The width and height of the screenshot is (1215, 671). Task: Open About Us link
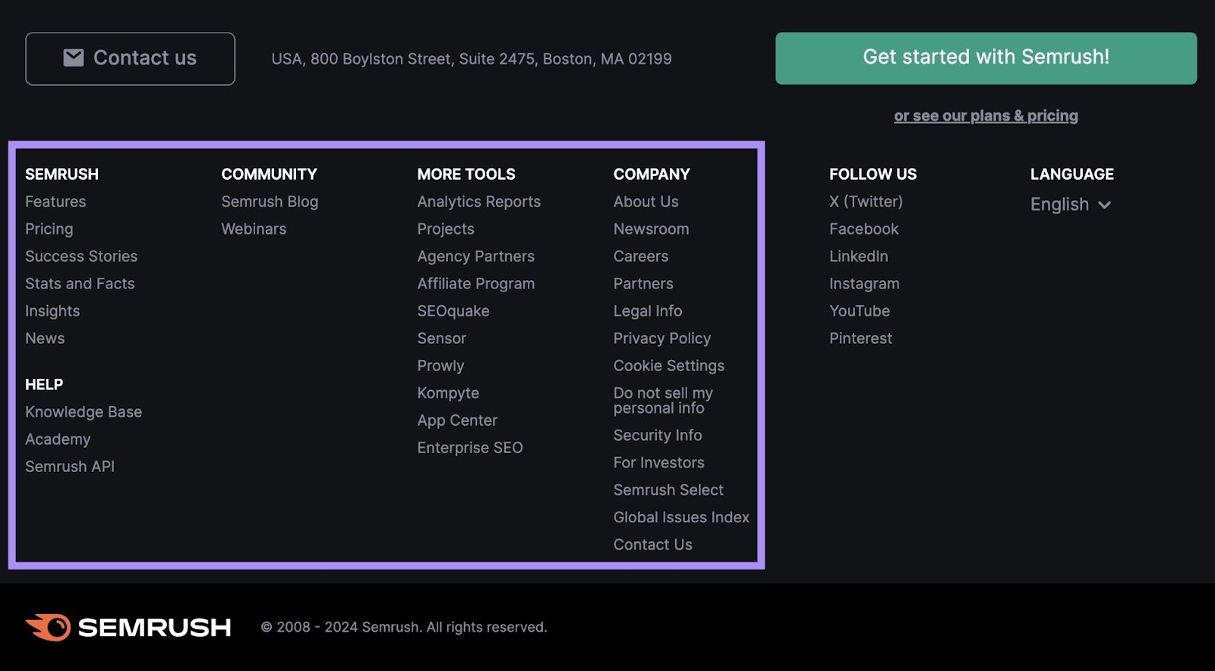[646, 201]
